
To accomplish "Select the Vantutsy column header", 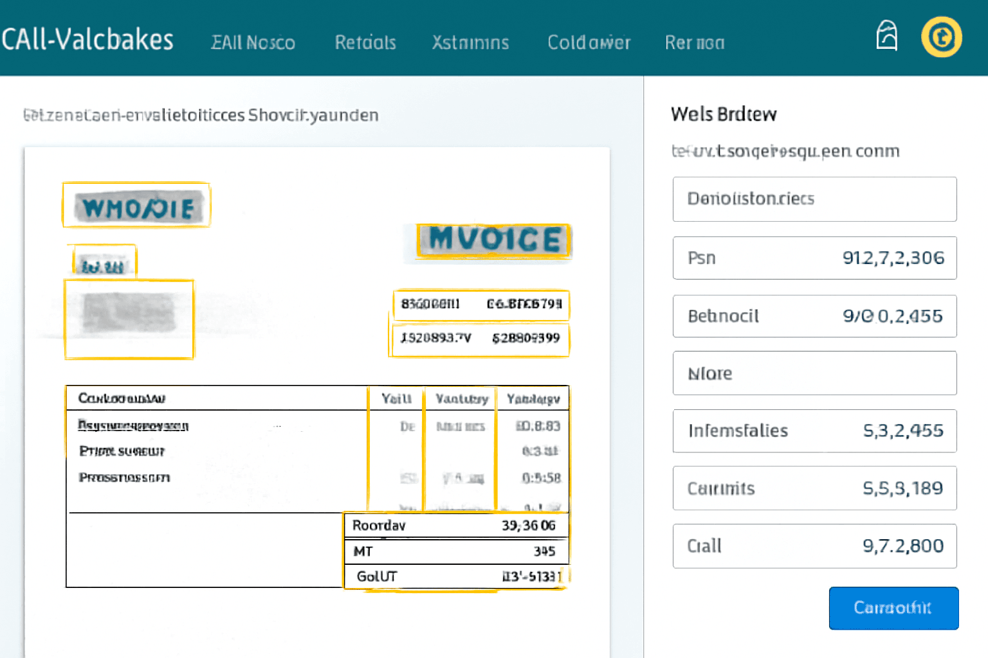I will click(x=461, y=398).
